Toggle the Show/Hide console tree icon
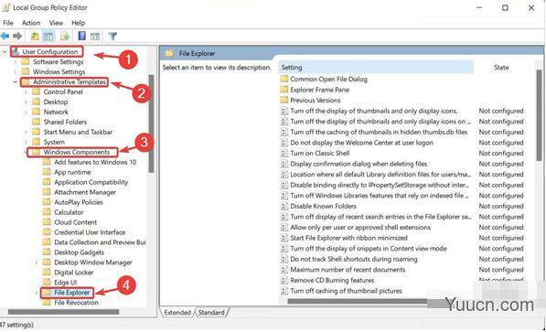 click(48, 36)
